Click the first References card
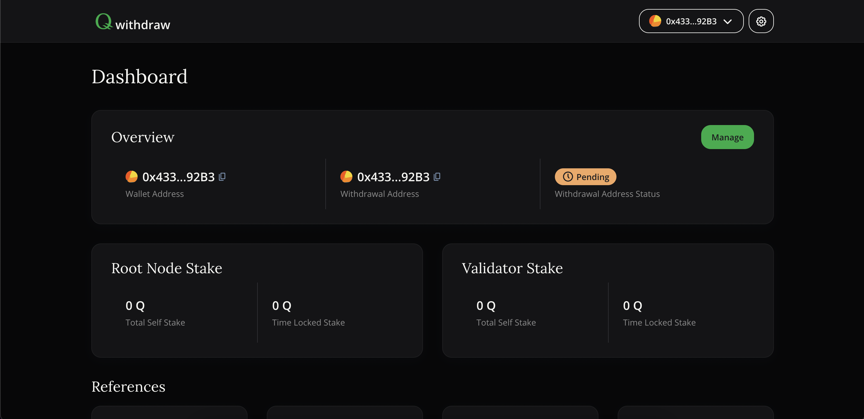 [x=169, y=413]
